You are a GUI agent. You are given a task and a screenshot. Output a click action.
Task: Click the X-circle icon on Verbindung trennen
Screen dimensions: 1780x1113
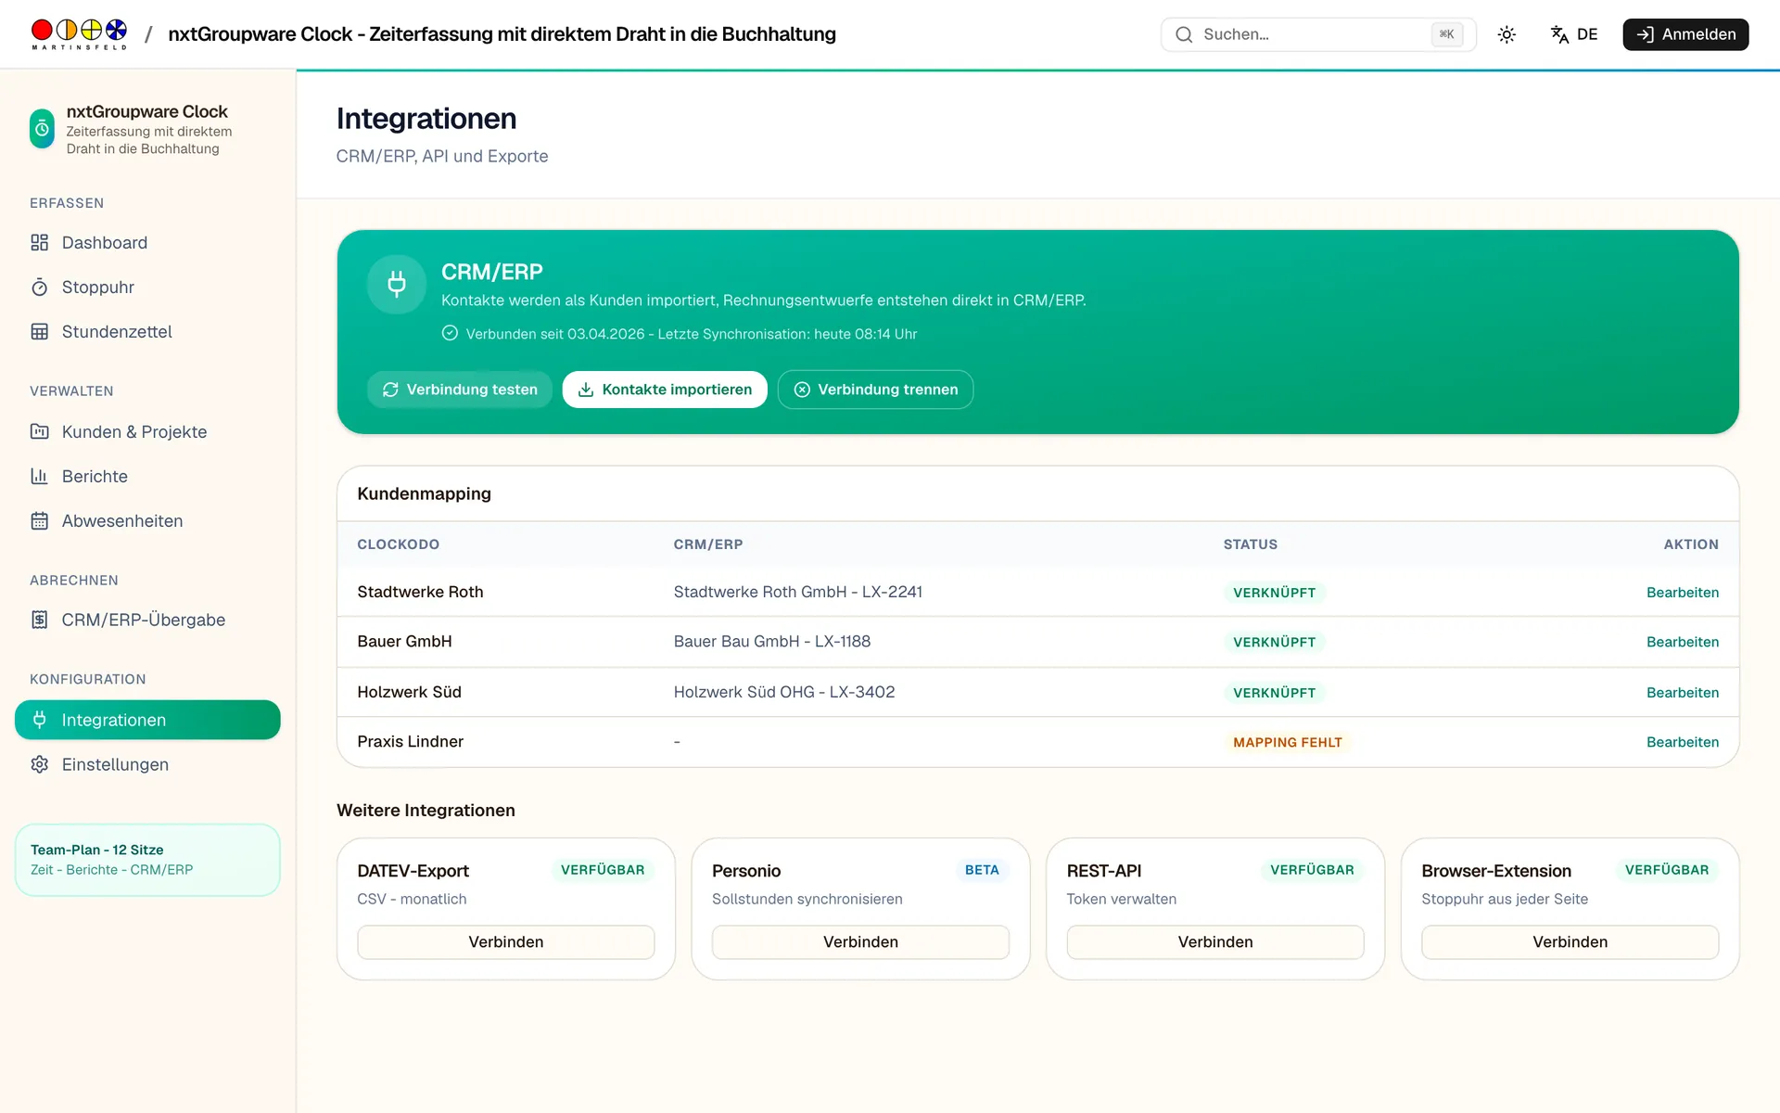click(802, 390)
